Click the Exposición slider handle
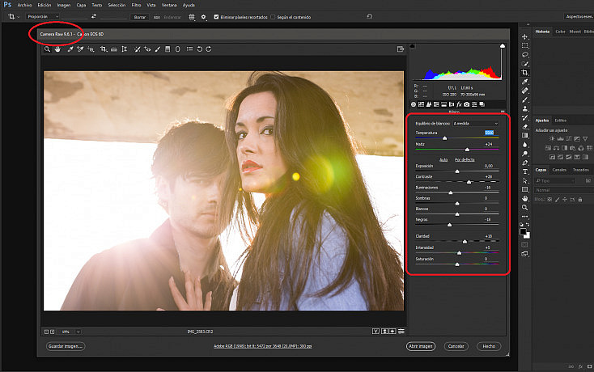 (457, 171)
